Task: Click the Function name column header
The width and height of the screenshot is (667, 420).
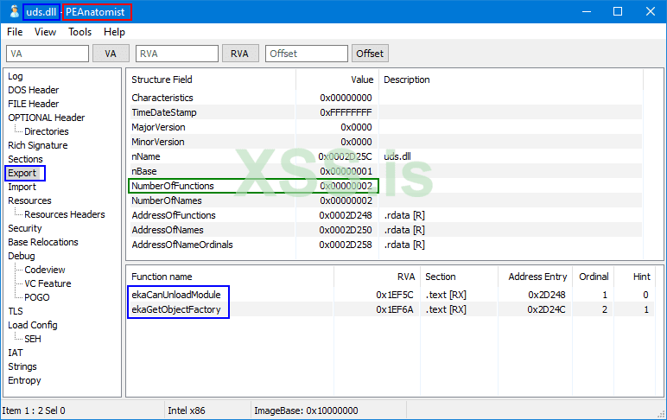Action: [x=230, y=277]
